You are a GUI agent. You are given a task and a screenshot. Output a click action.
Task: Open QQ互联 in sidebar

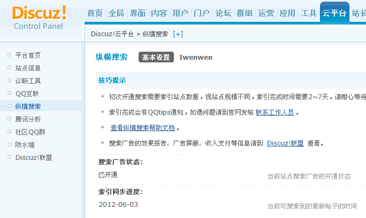pos(27,93)
